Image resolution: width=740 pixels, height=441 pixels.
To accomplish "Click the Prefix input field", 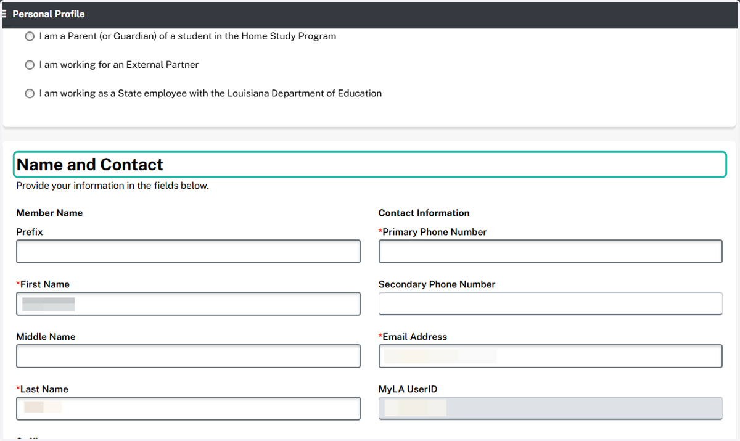I will [188, 252].
